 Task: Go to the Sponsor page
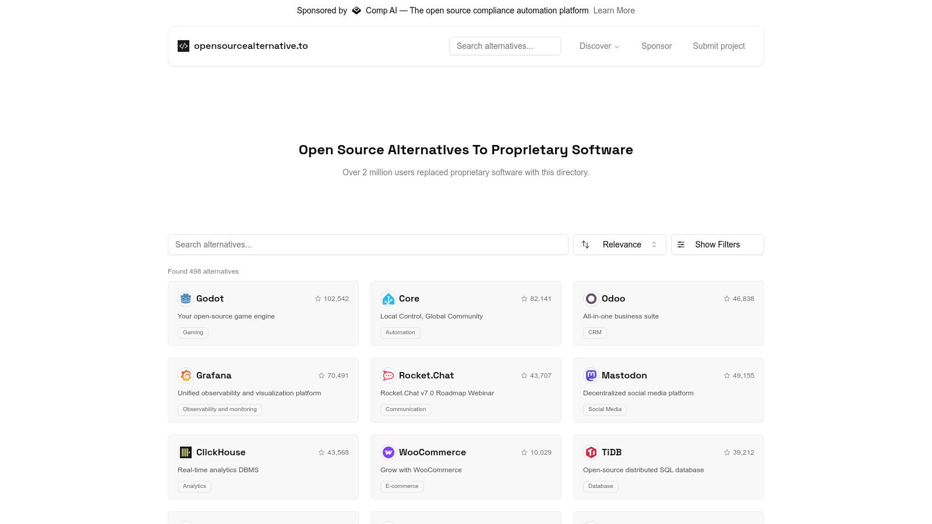(x=656, y=46)
